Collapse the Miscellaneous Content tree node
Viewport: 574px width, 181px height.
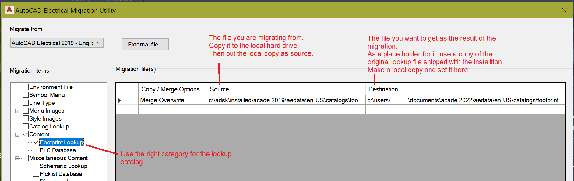[17, 158]
